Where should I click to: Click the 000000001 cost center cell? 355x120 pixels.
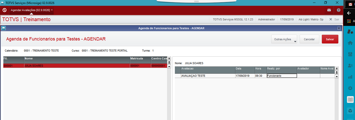click(x=159, y=66)
